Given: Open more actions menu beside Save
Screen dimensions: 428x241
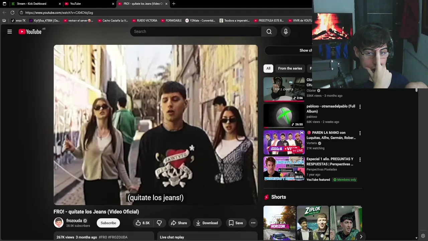Looking at the screenshot, I should [253, 223].
